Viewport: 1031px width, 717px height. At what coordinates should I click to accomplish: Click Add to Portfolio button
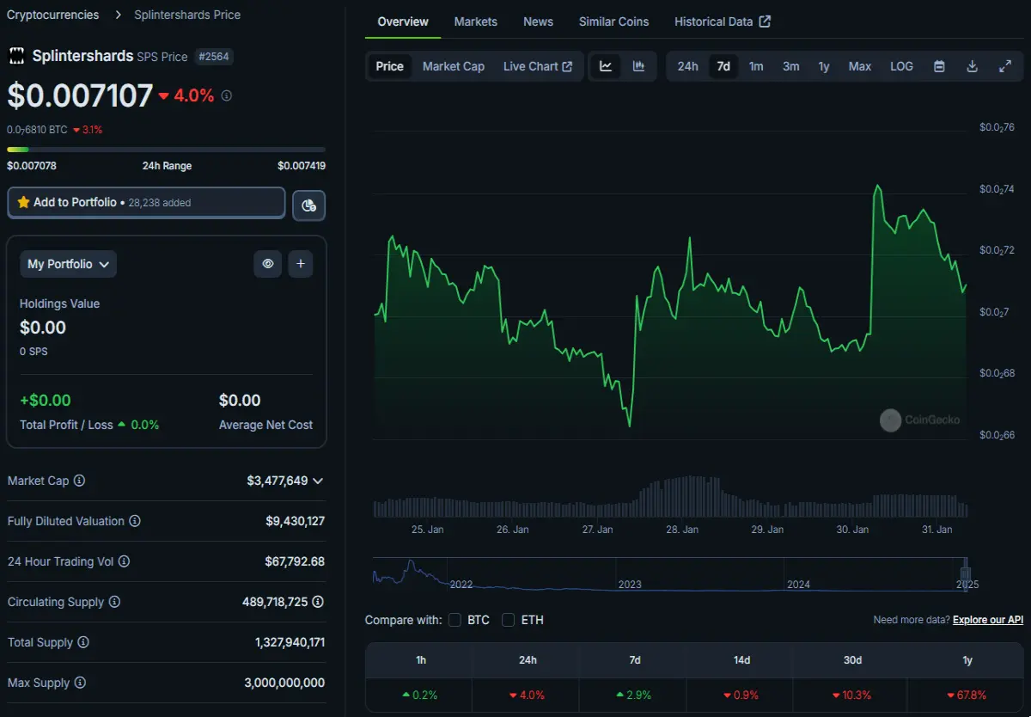pos(146,203)
